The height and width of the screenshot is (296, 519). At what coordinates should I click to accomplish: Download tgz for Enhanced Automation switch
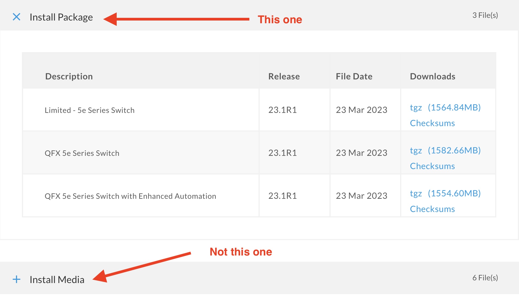pos(416,193)
